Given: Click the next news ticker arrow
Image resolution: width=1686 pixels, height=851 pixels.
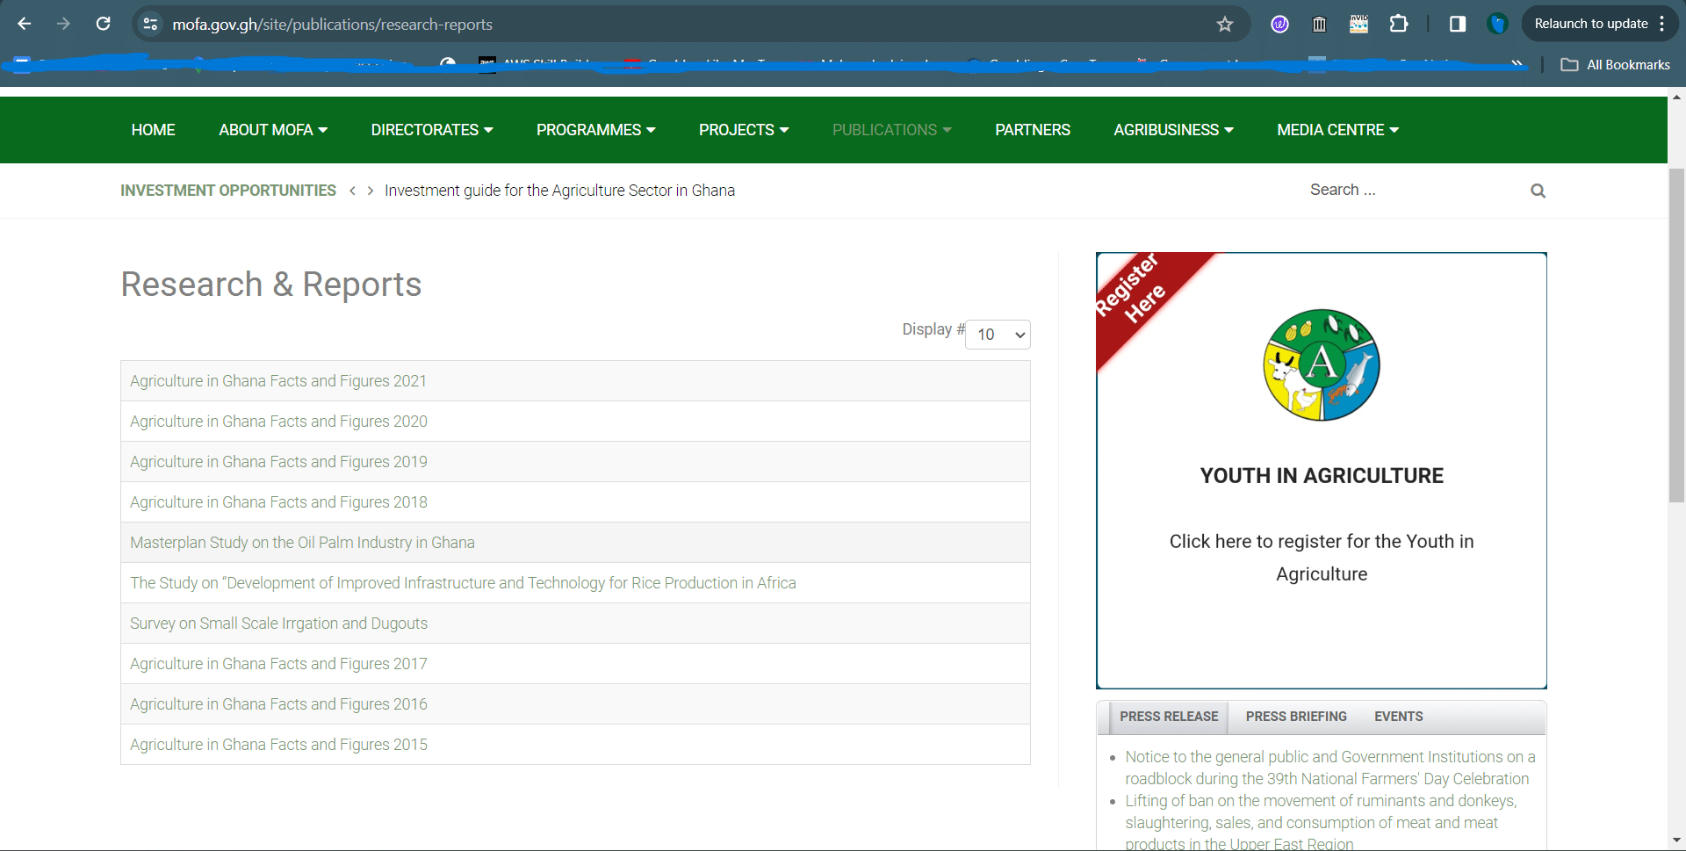Looking at the screenshot, I should click(371, 191).
